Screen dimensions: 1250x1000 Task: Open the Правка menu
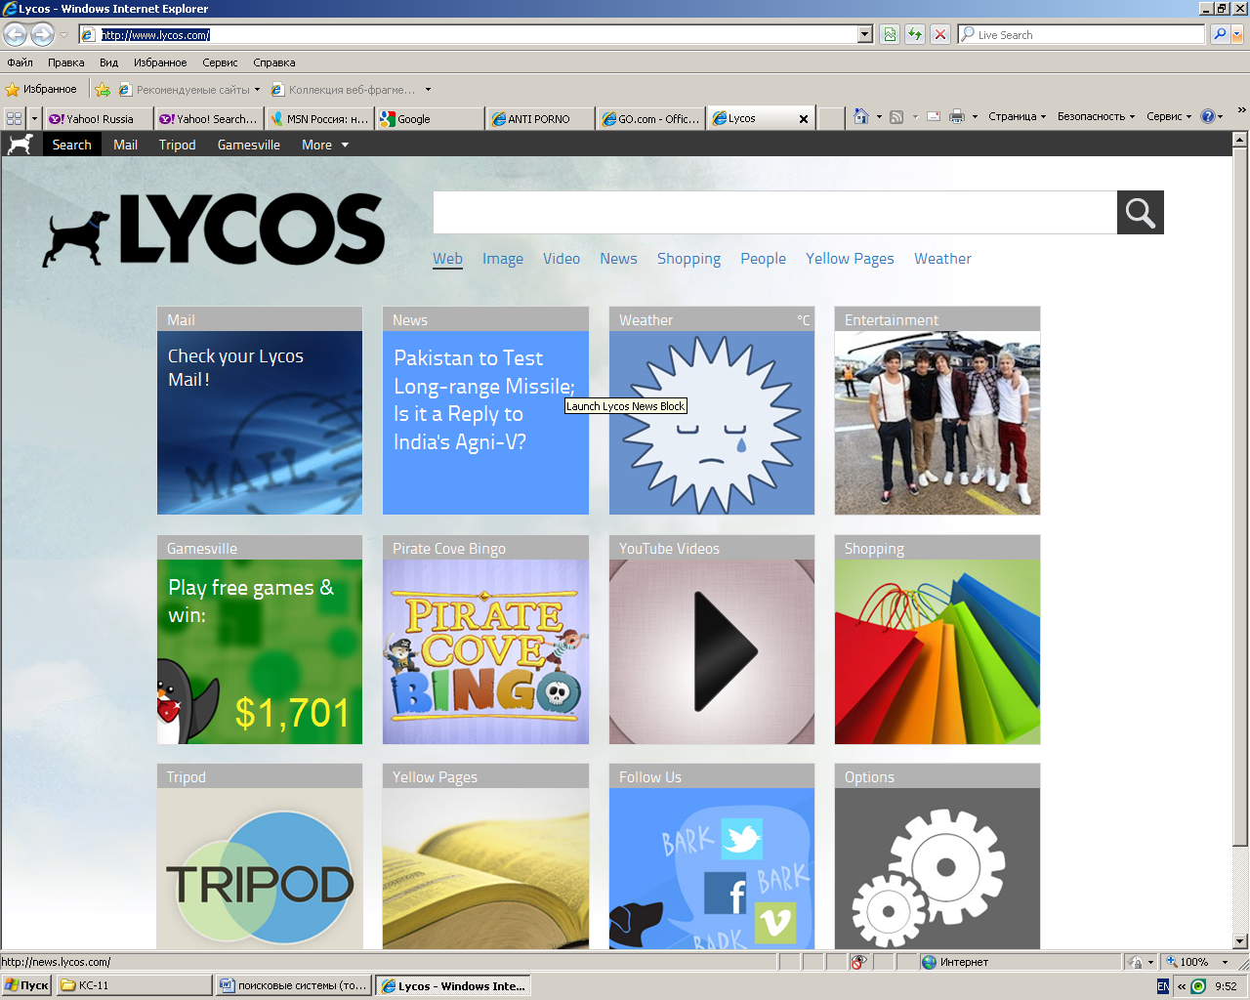tap(65, 62)
